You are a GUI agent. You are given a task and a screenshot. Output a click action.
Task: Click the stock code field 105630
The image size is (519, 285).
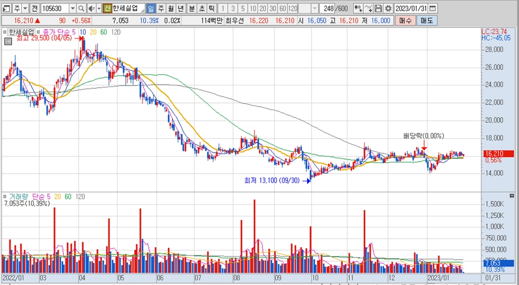tap(55, 8)
